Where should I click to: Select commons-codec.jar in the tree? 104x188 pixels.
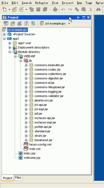(x=47, y=69)
